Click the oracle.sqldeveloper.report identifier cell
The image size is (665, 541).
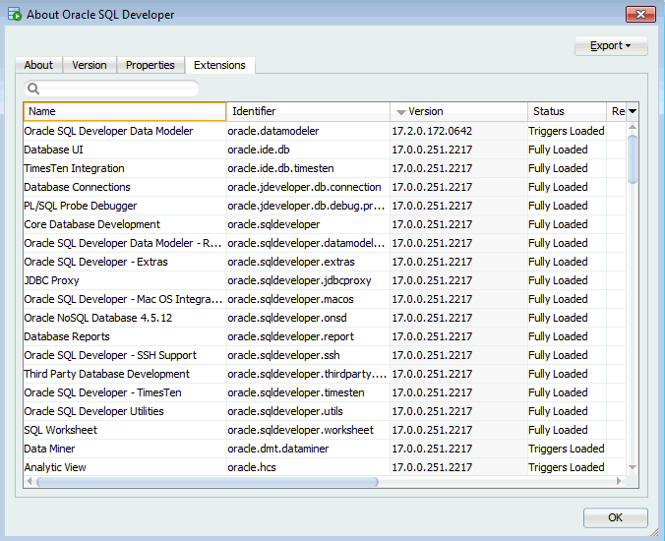click(308, 336)
